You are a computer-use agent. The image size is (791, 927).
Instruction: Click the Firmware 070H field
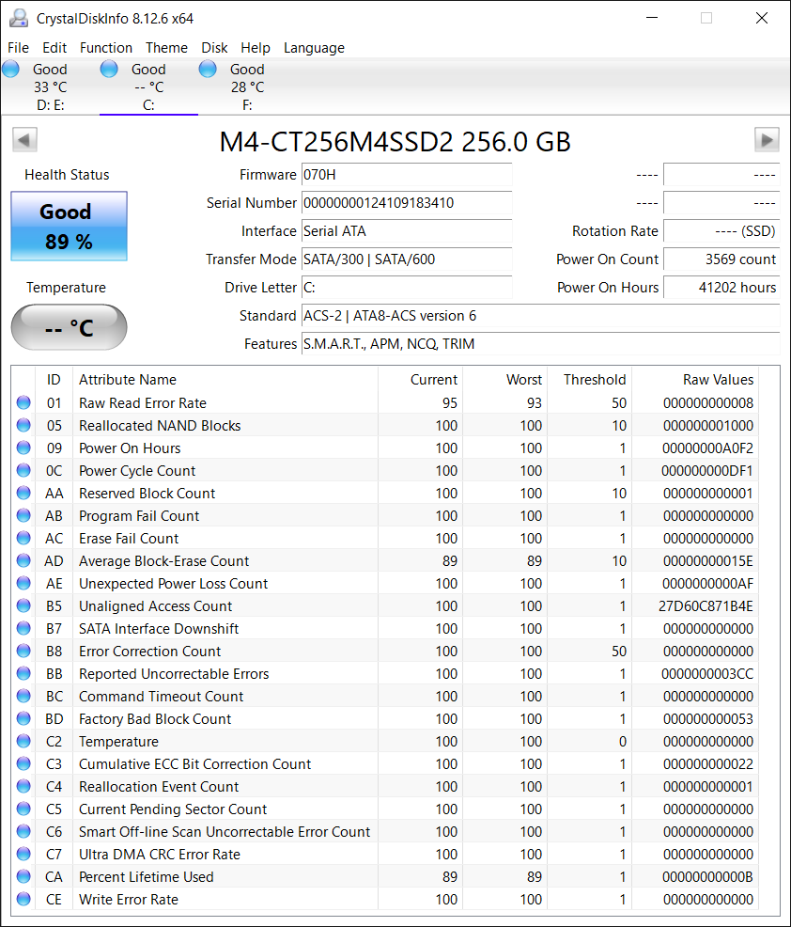[x=406, y=175]
